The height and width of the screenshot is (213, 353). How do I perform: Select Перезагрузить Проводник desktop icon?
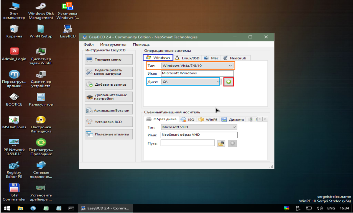41,147
